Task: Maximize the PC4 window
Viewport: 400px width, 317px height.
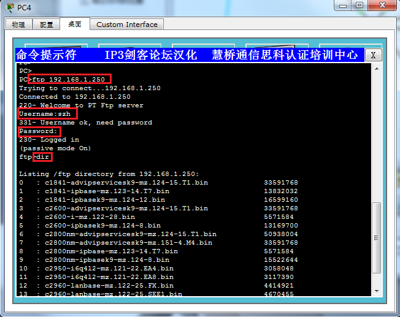Action: tap(359, 6)
